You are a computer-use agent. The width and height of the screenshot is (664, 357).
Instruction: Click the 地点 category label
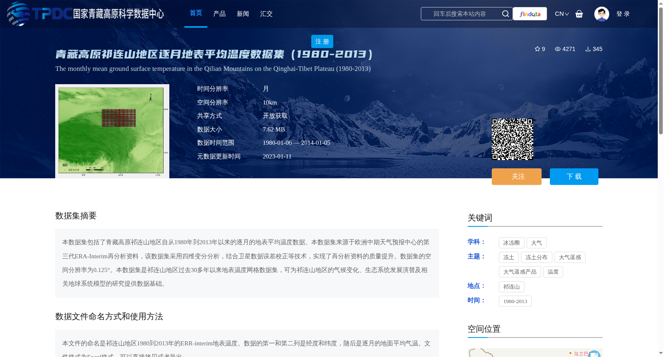(476, 286)
